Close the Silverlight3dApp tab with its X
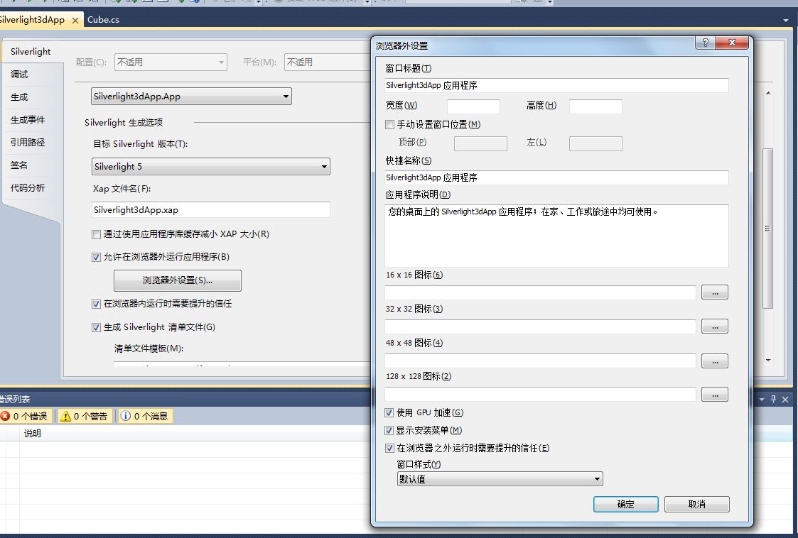798x538 pixels. (75, 20)
